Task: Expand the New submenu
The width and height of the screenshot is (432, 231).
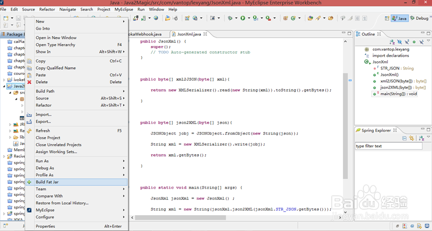Action: pos(124,21)
